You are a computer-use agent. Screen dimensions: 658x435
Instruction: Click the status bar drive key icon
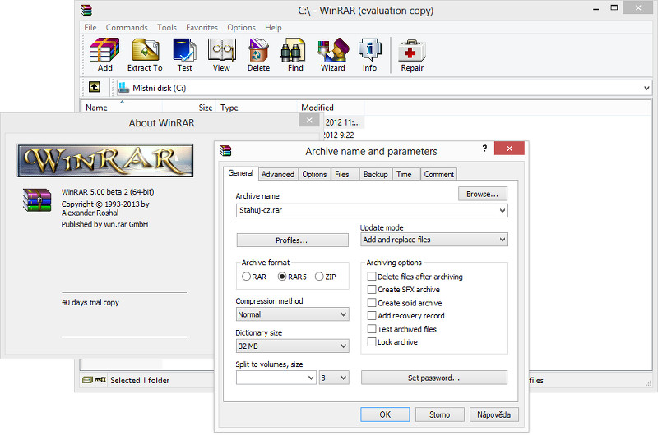94,380
